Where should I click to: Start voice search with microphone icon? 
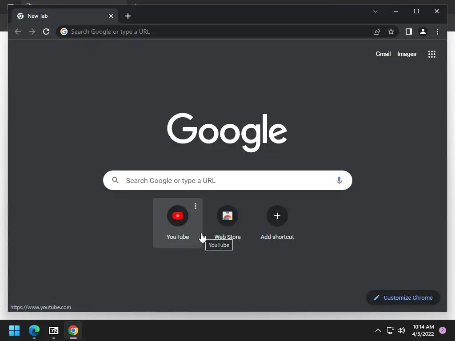[x=339, y=180]
